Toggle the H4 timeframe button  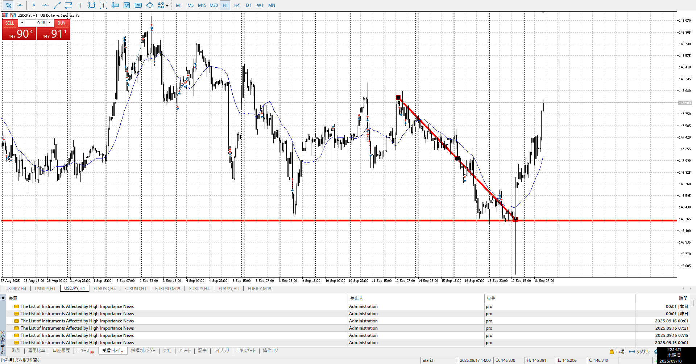pos(237,5)
